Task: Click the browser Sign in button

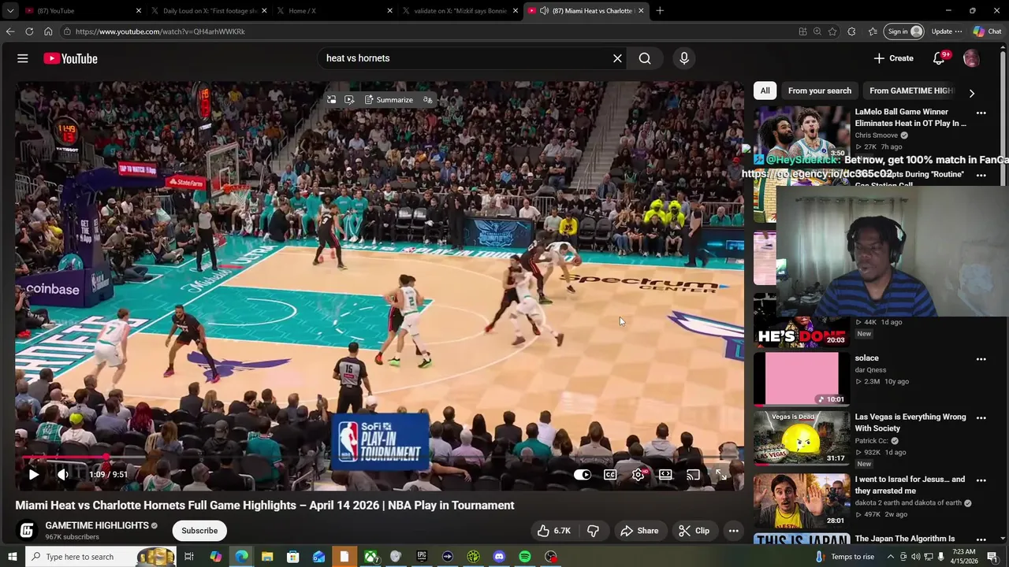Action: (904, 31)
